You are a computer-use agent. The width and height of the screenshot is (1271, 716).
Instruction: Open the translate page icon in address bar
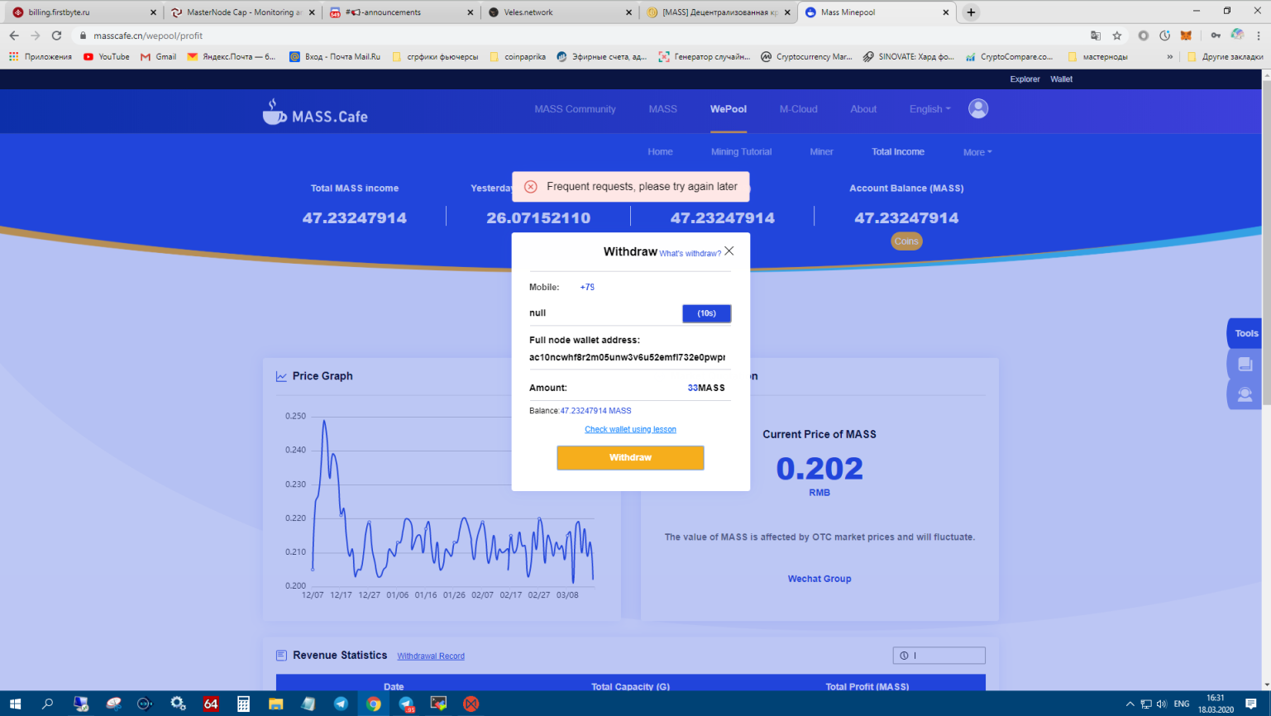(x=1096, y=36)
